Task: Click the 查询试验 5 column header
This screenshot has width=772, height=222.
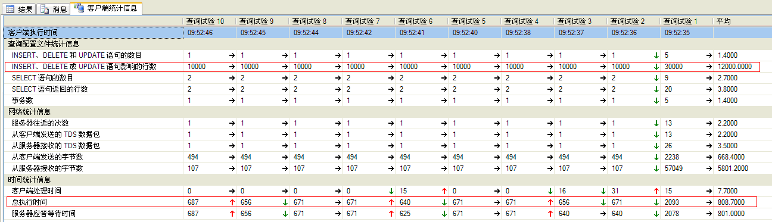Action: coord(474,21)
